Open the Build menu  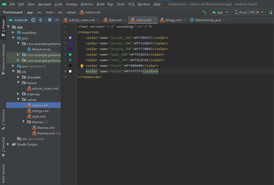(x=100, y=4)
